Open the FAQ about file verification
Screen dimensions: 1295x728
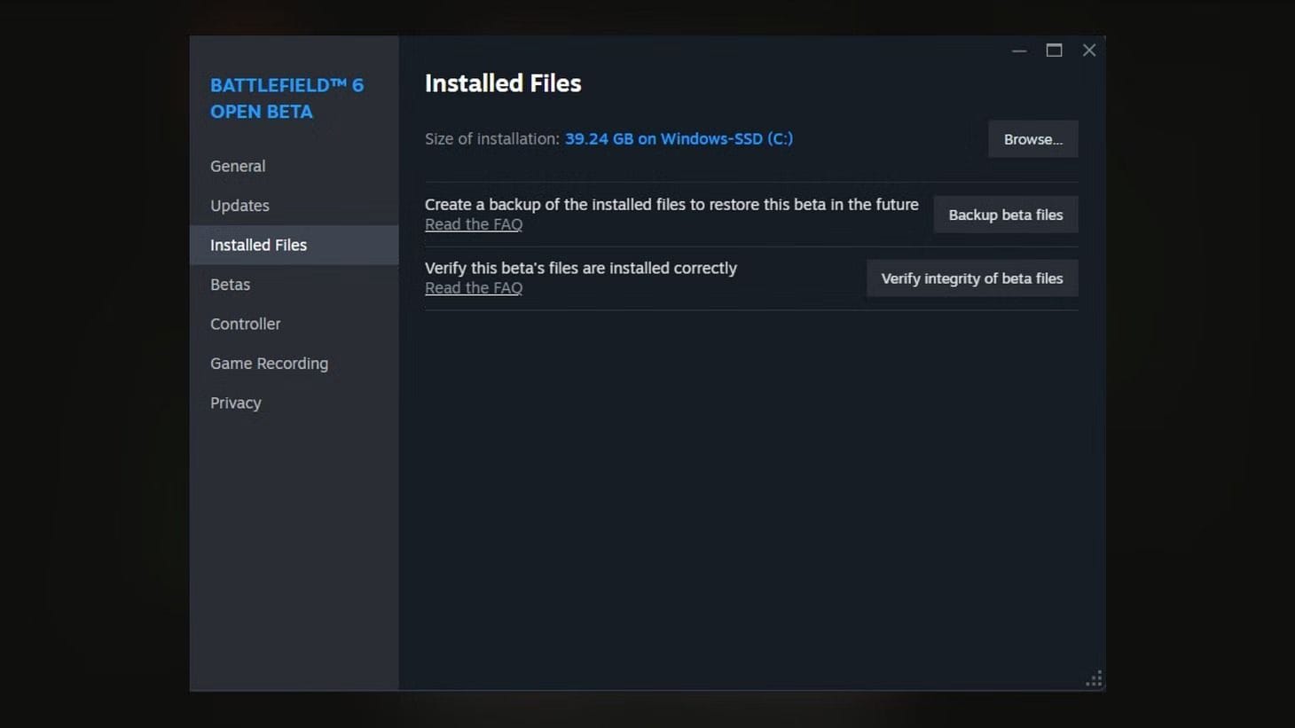474,287
